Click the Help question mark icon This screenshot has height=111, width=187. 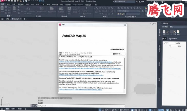click(x=162, y=2)
